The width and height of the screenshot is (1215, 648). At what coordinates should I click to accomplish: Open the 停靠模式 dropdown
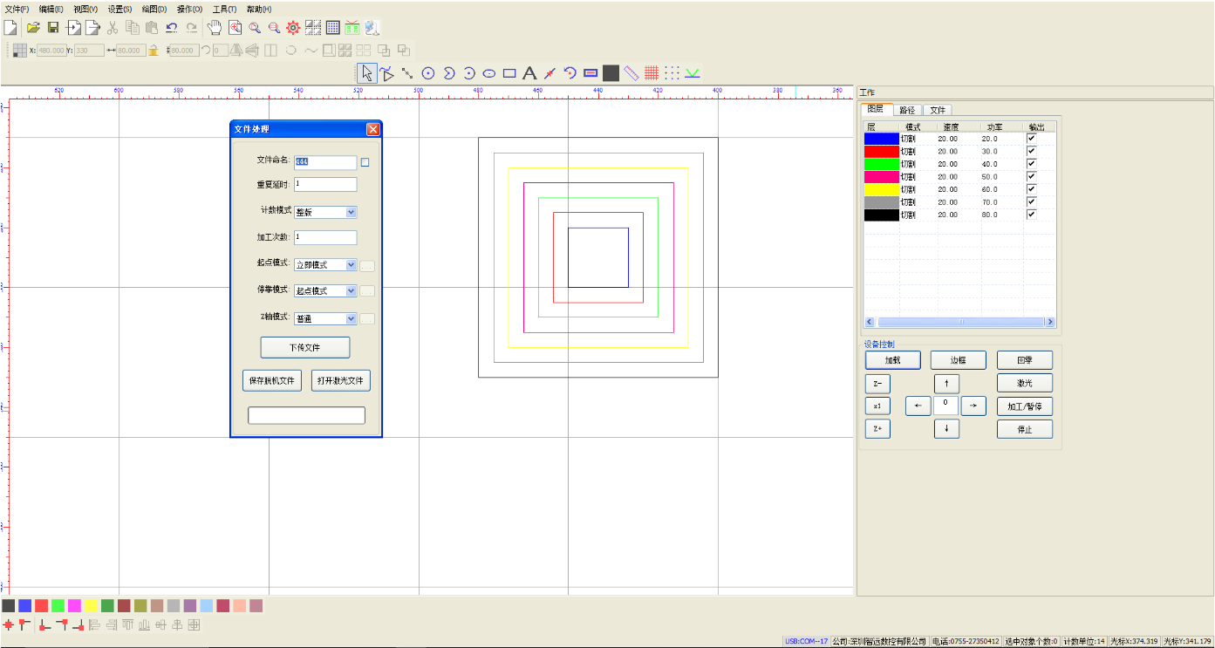[325, 291]
